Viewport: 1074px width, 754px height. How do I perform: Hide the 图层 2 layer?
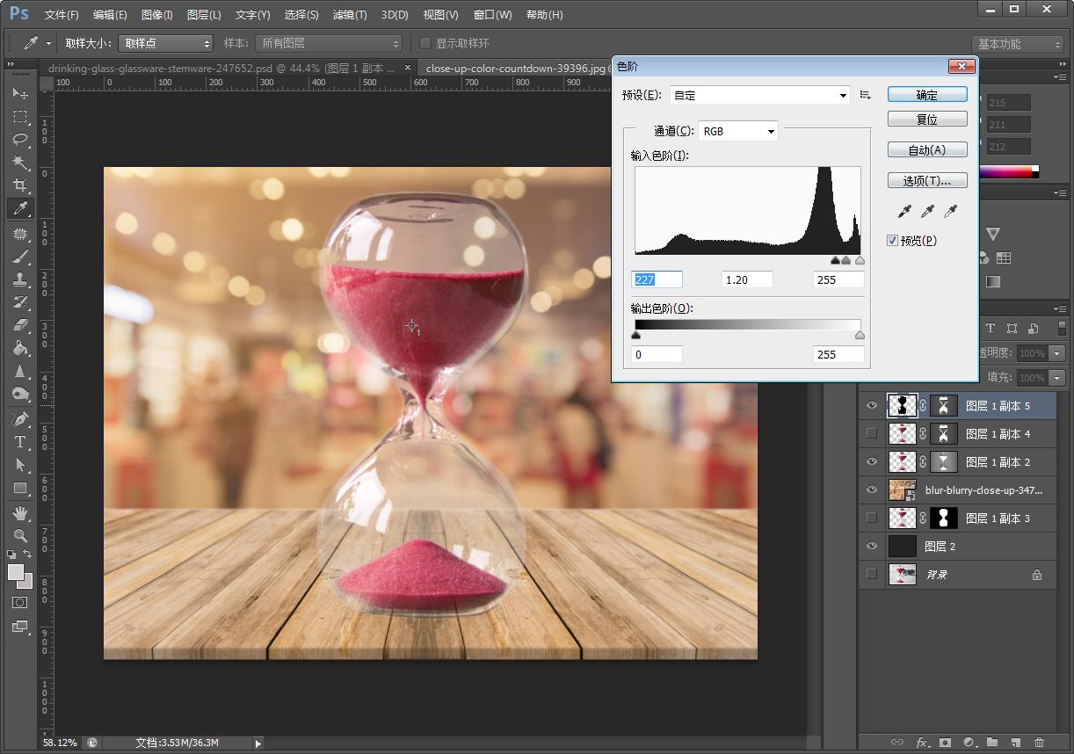pyautogui.click(x=871, y=547)
